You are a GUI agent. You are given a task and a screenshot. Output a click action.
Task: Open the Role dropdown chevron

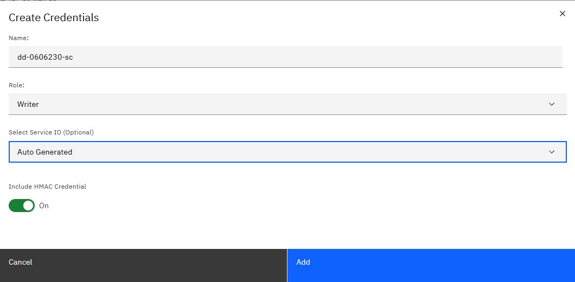click(552, 104)
